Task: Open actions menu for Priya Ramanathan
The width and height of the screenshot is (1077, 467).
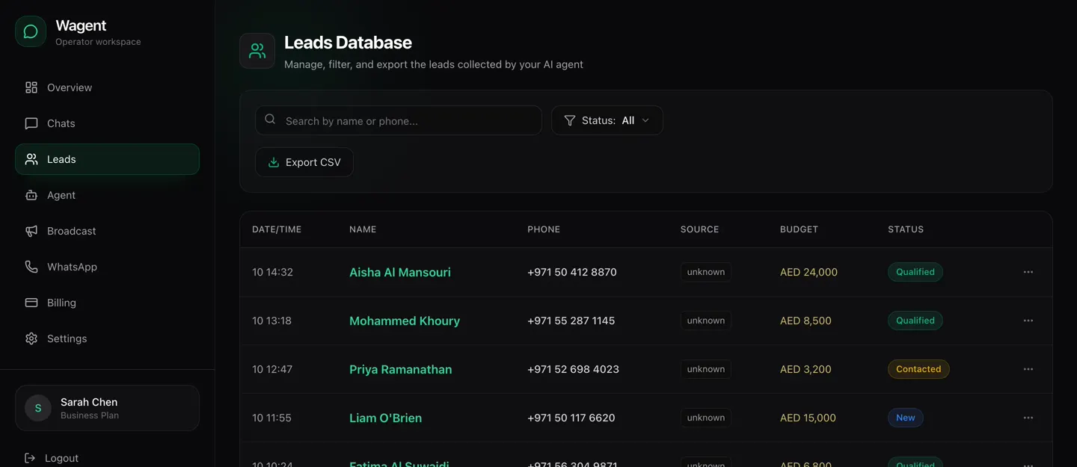Action: 1028,369
